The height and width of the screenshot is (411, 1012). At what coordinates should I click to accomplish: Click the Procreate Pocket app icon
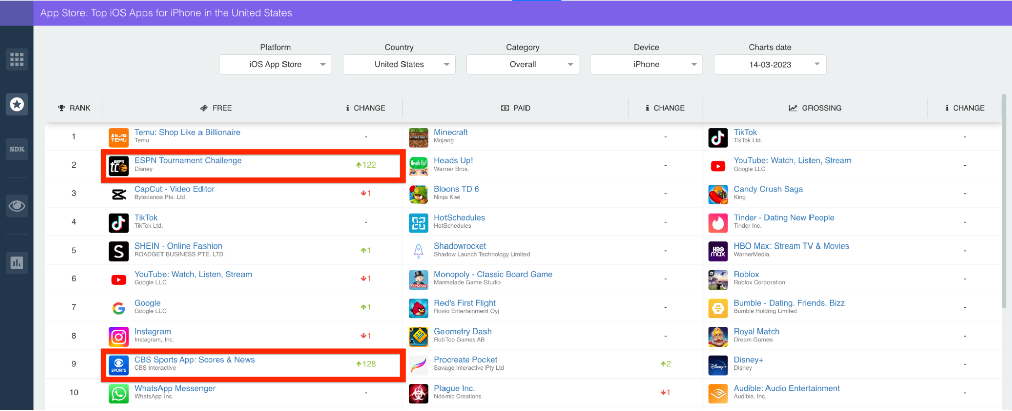418,365
